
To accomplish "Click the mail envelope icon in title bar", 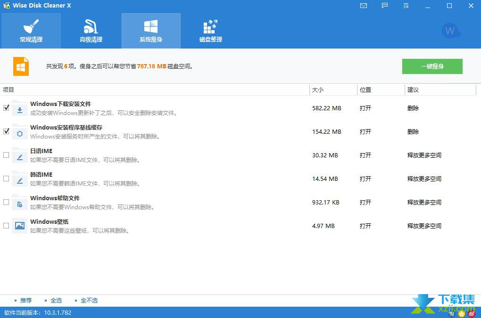I will (x=364, y=6).
